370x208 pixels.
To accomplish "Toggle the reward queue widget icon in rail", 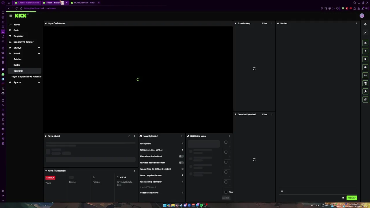I will [x=365, y=99].
